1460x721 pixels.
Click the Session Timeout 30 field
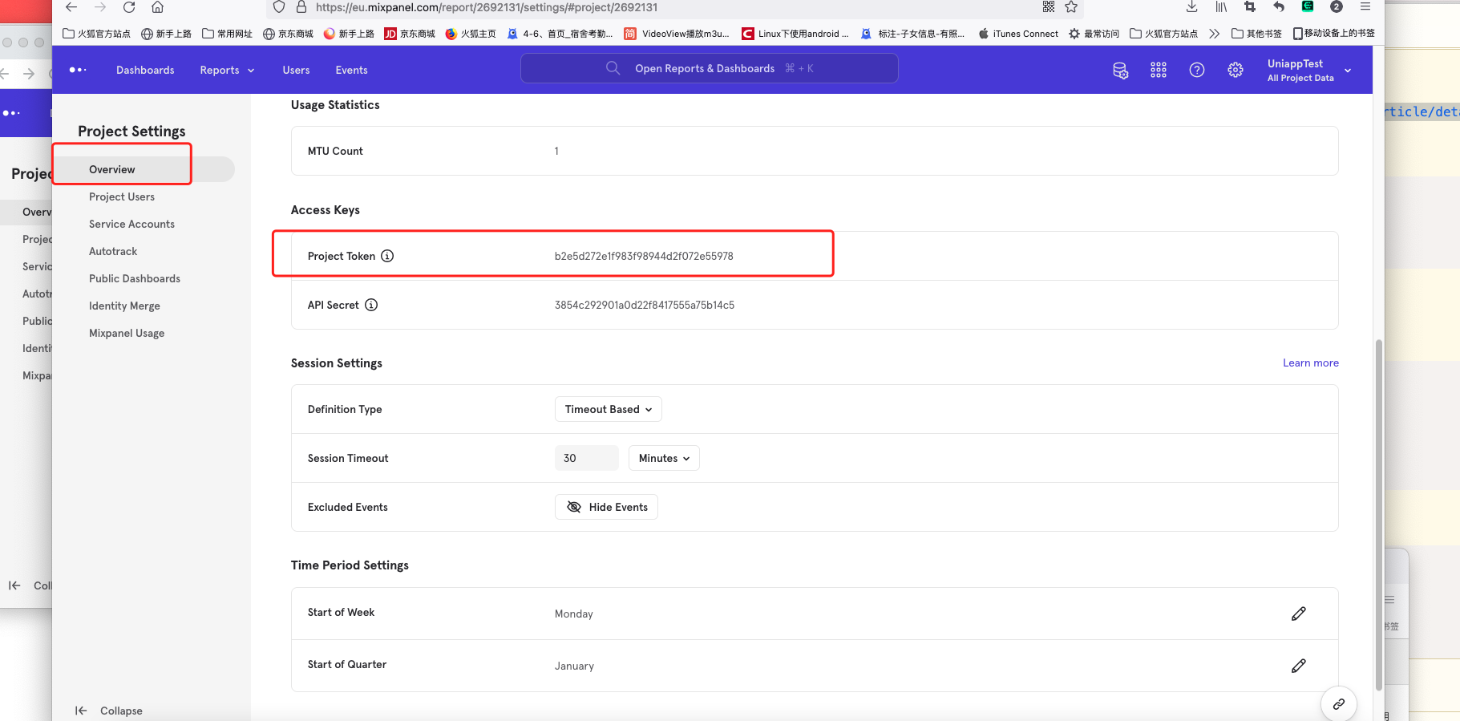point(587,458)
